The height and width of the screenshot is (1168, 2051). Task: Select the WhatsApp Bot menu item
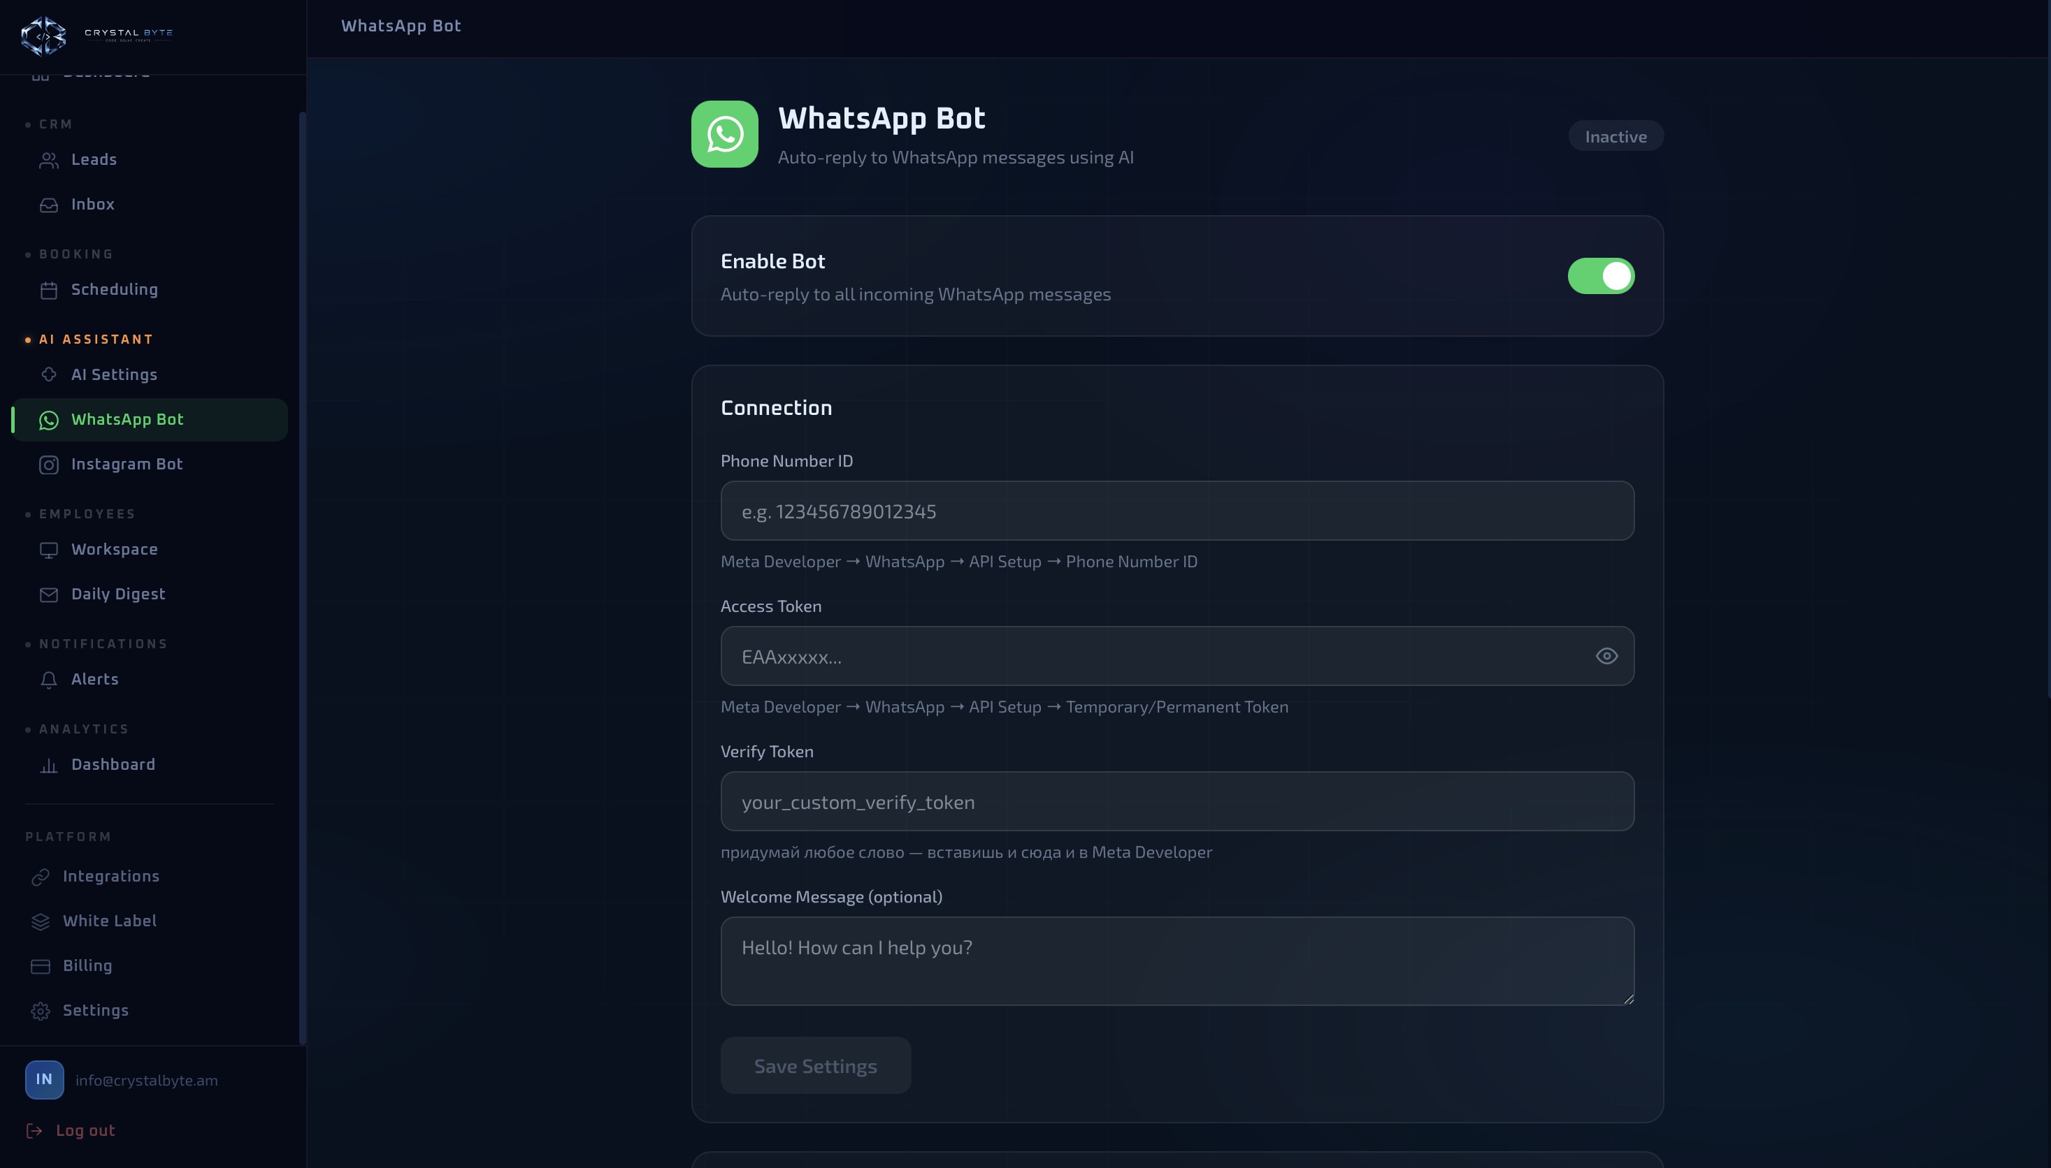[x=150, y=420]
